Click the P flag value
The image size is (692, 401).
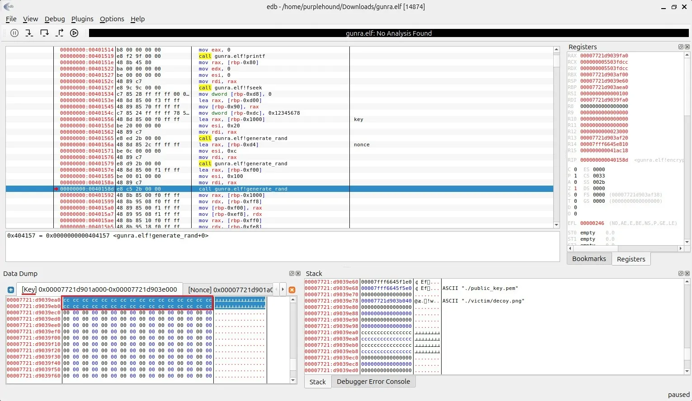coord(575,176)
